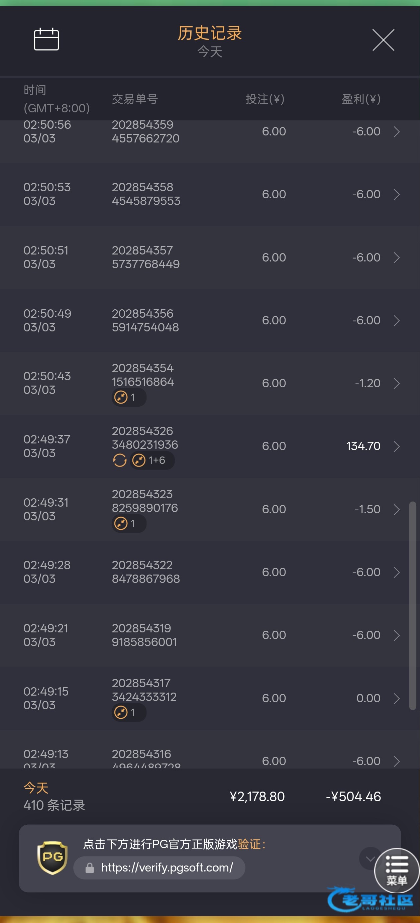Screen dimensions: 420x923
Task: Expand details of the 02:50:49 record
Action: click(396, 320)
